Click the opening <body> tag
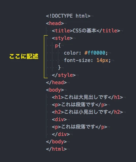This screenshot has height=162, width=136. (55, 90)
